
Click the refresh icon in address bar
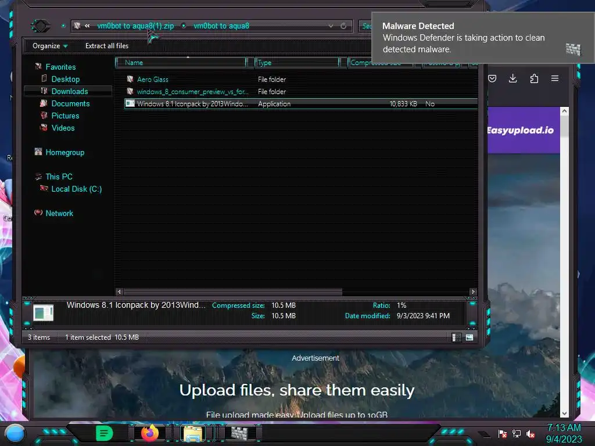(343, 26)
